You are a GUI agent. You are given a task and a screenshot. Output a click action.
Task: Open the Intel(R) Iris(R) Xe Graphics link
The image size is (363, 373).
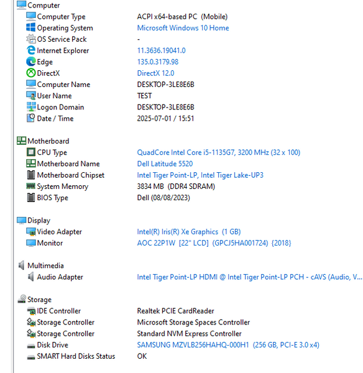click(x=189, y=232)
